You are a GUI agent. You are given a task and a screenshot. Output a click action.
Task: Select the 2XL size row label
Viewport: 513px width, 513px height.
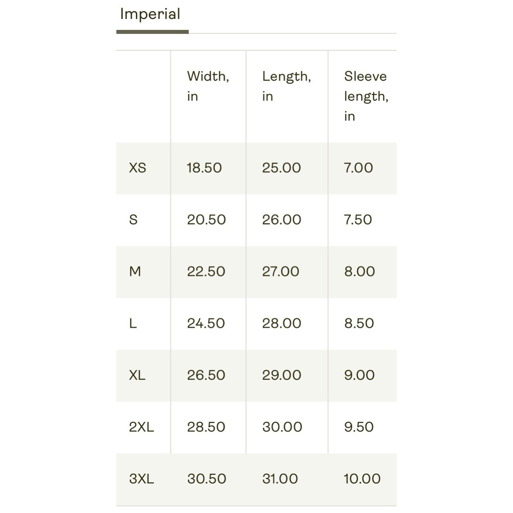pyautogui.click(x=142, y=427)
